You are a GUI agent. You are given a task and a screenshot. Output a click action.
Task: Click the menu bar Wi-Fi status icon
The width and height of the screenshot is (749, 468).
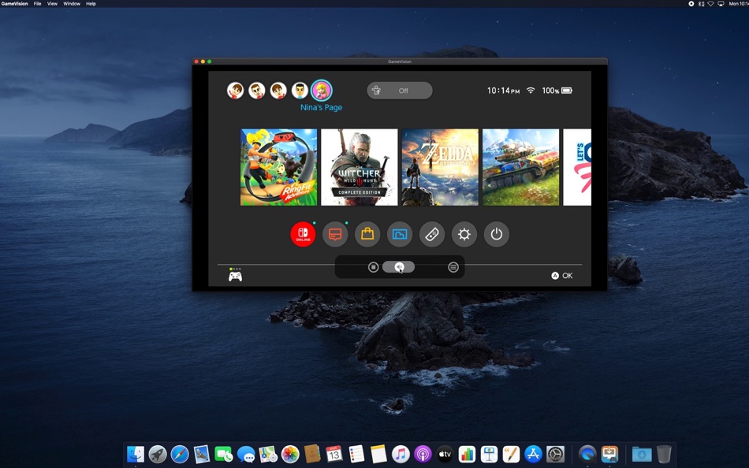pos(711,3)
